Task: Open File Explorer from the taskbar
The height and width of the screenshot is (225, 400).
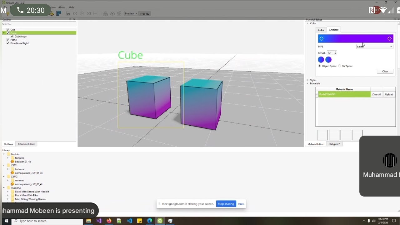Action: (88, 221)
